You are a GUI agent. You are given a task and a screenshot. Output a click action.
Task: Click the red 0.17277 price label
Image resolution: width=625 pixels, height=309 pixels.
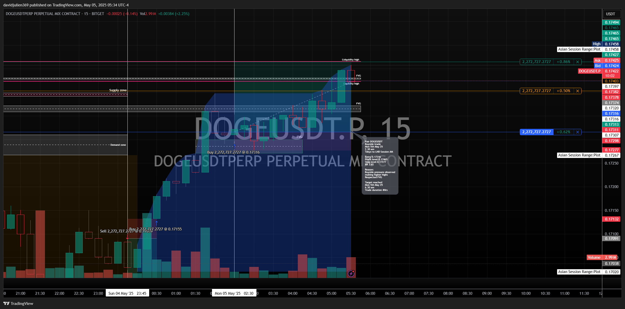click(x=611, y=150)
